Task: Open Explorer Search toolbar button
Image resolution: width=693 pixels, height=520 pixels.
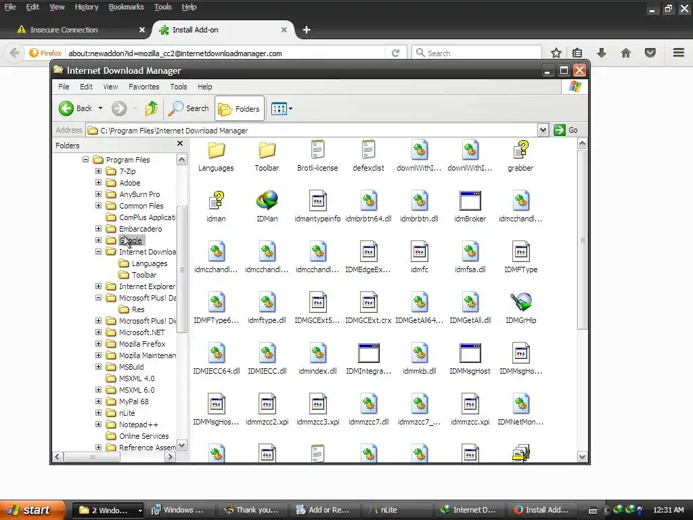Action: pyautogui.click(x=189, y=108)
